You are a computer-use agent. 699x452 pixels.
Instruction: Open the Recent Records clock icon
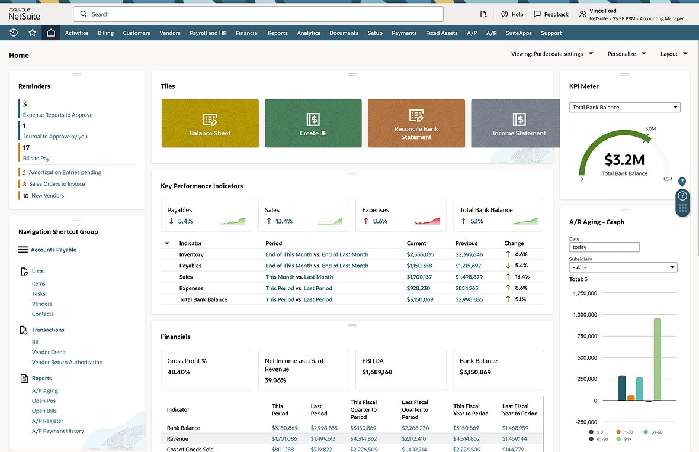pyautogui.click(x=14, y=33)
